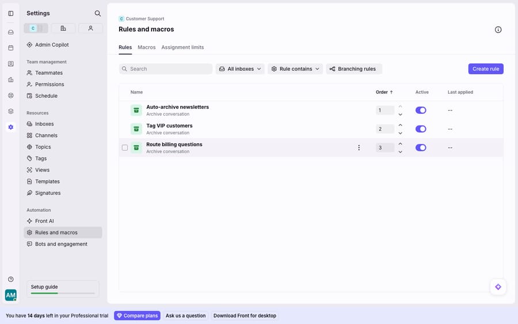Check the Route billing questions checkbox
The image size is (518, 324).
click(x=124, y=148)
